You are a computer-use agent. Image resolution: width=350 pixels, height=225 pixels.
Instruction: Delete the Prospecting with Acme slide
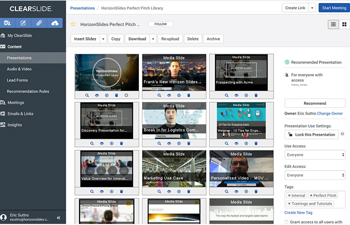tap(256, 95)
